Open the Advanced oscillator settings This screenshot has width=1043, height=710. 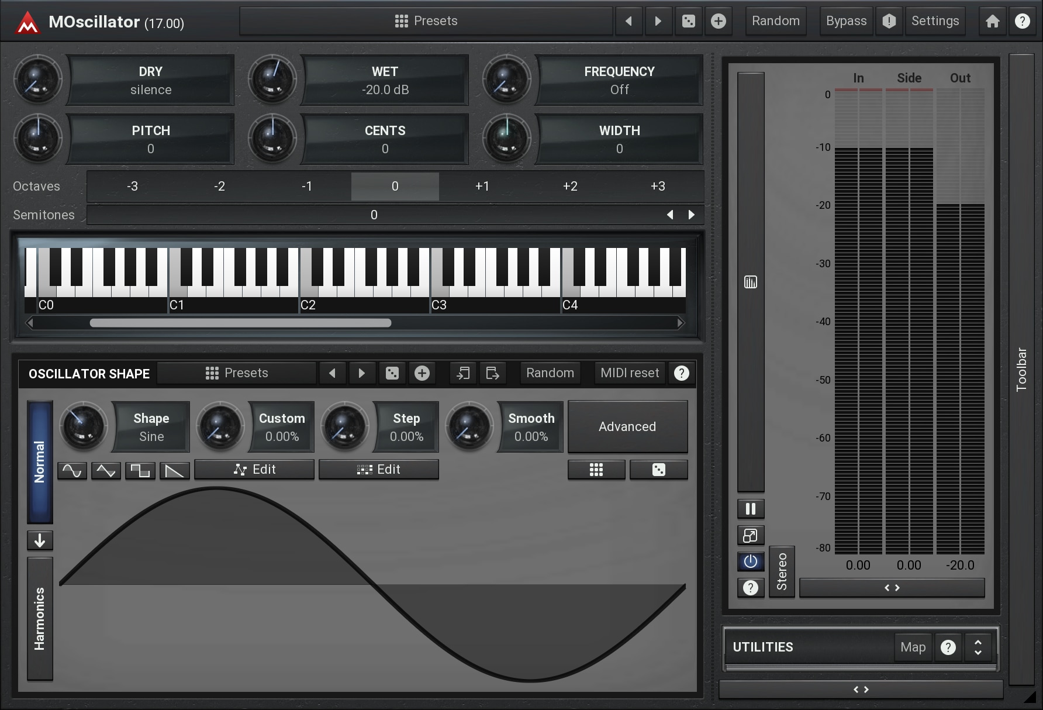pos(627,426)
